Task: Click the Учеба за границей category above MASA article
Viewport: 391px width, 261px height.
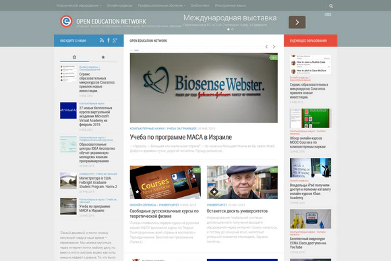Action: point(181,129)
